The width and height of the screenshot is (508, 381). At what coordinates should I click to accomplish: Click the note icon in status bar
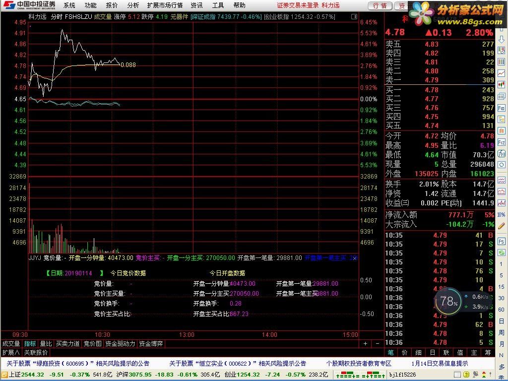(457, 375)
